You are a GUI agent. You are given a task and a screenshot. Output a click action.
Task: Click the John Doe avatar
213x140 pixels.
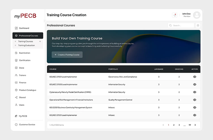197,15
